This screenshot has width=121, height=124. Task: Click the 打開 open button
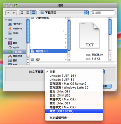click(107, 86)
